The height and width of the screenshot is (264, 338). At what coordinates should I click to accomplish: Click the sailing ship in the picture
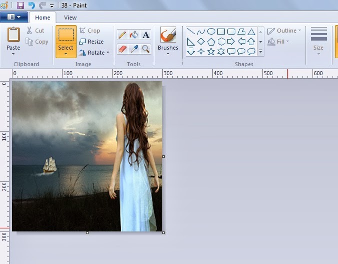[50, 165]
